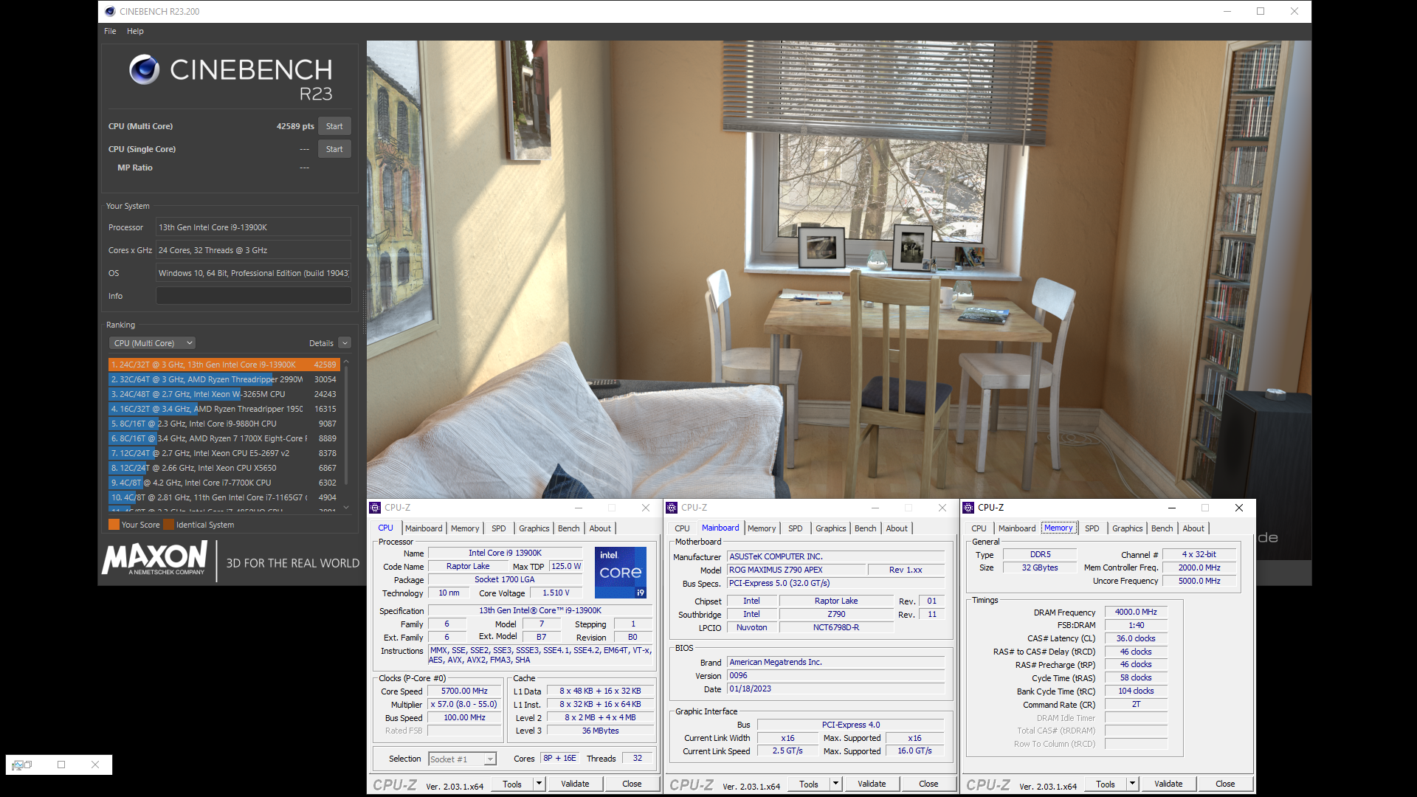This screenshot has height=797, width=1417.
Task: Open the Help menu in Cinebench
Action: (x=135, y=31)
